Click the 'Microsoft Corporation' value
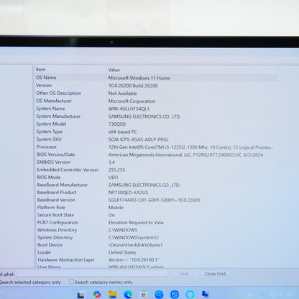The image size is (299, 299). [132, 101]
